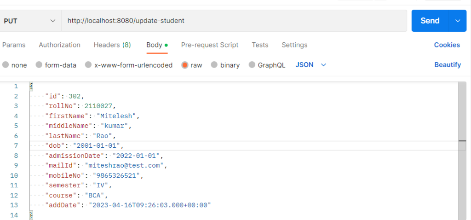The width and height of the screenshot is (471, 220).
Task: Send the PUT request
Action: 430,21
